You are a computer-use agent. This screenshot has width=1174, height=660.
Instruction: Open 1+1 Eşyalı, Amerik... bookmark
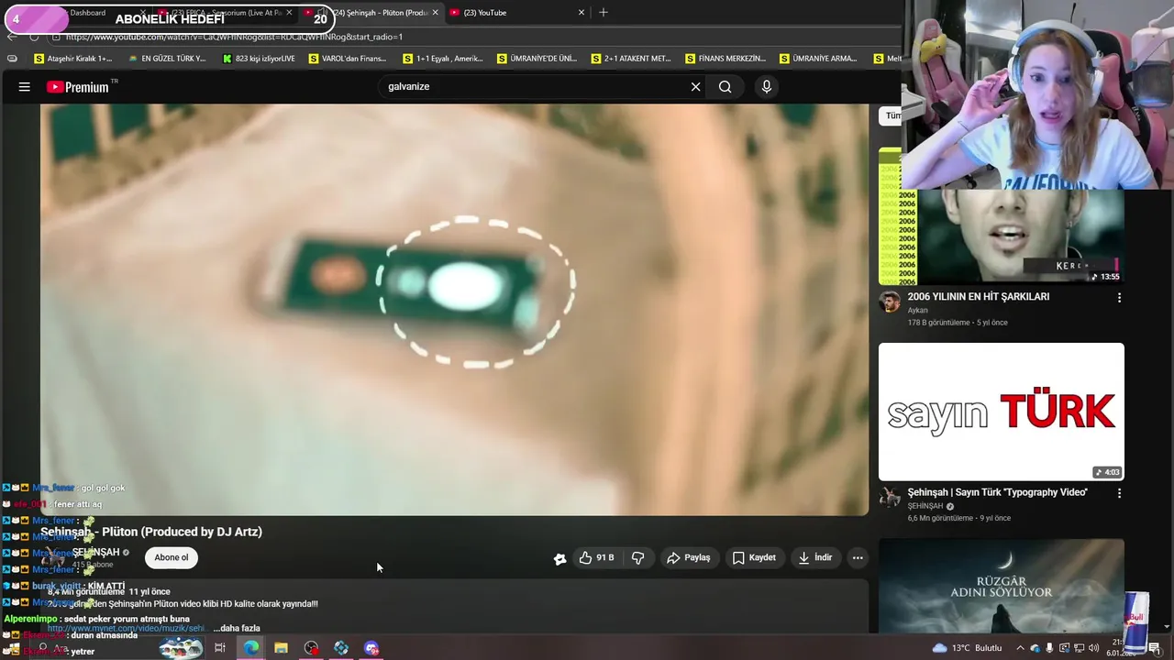[443, 59]
